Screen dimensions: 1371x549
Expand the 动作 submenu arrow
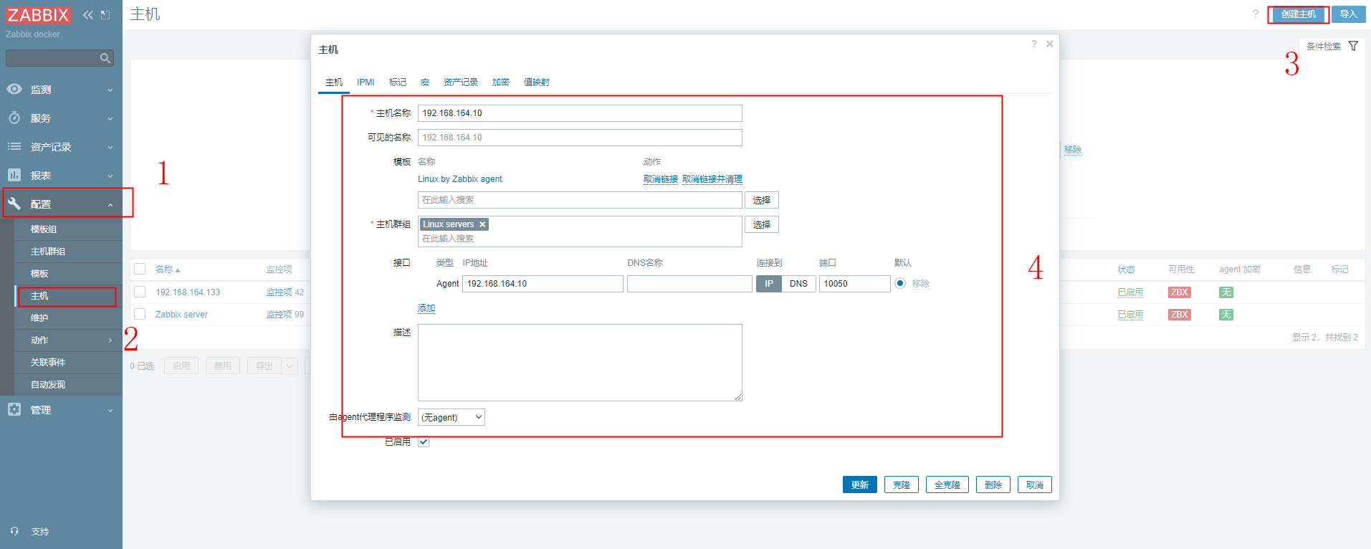coord(110,340)
